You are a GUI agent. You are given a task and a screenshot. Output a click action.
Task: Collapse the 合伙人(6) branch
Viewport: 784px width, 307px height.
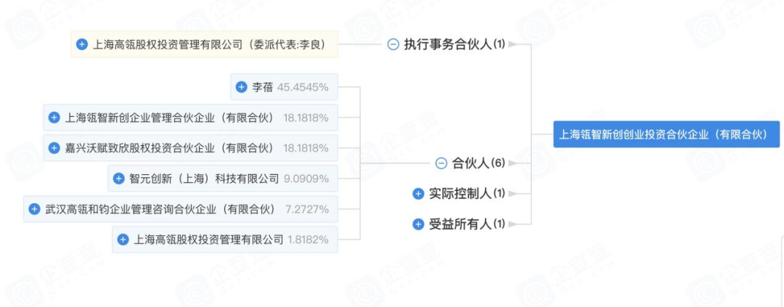[x=441, y=163]
